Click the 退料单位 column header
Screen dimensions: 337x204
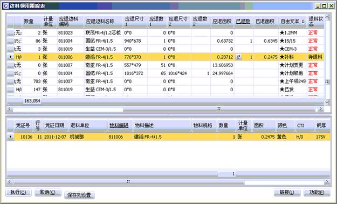pyautogui.click(x=87, y=125)
